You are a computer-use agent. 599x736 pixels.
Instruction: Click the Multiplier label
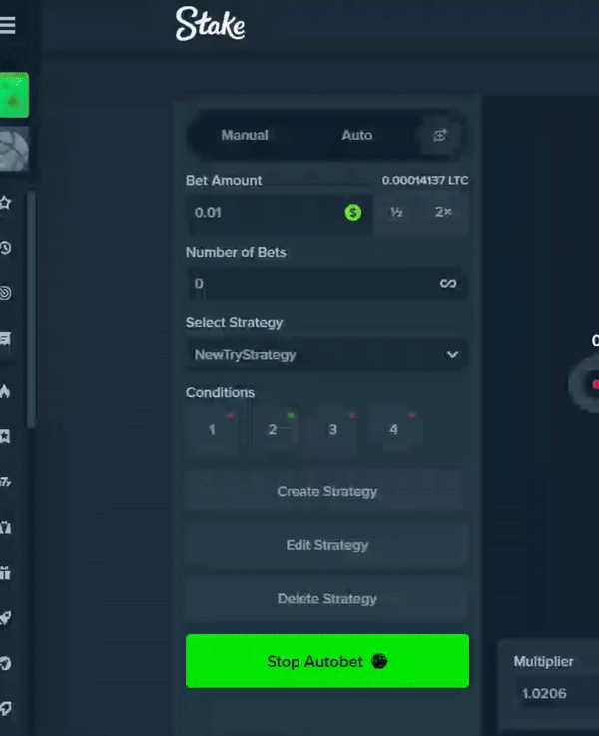point(544,661)
